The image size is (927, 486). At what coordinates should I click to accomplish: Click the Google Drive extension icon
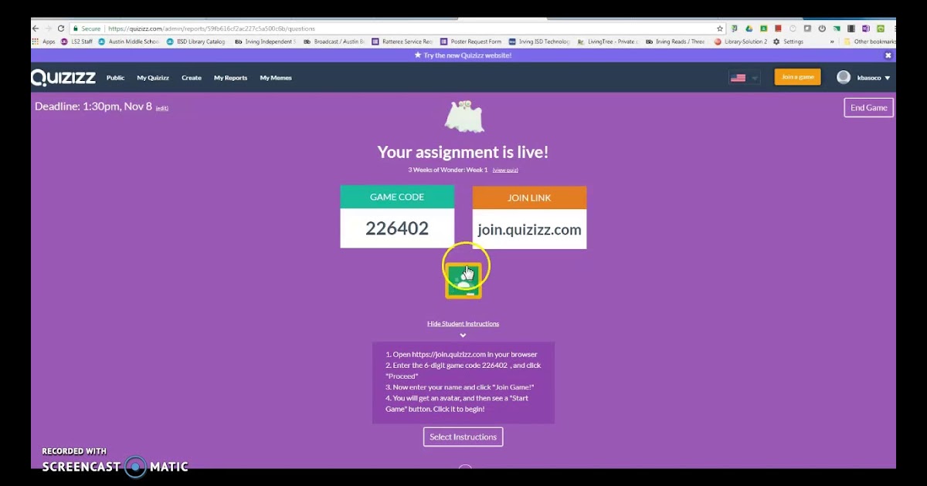[749, 29]
